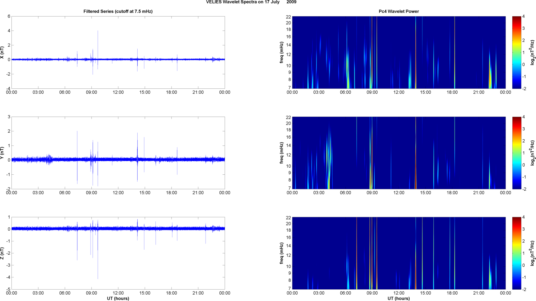Click the Z (nT) axis label
Viewport: 536px width, 301px height.
[2, 253]
